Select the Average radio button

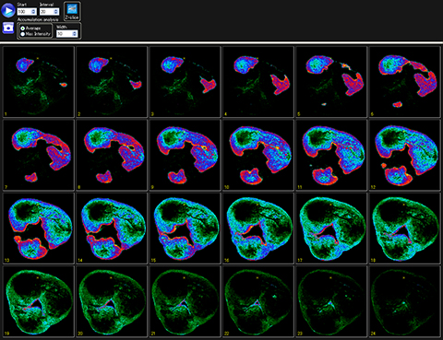point(23,29)
